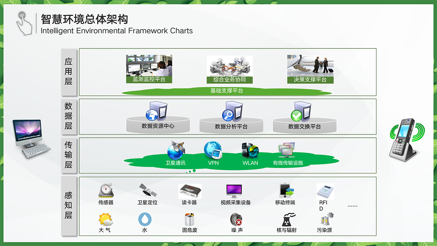Click the 智慧环境总体架构 title

point(84,19)
